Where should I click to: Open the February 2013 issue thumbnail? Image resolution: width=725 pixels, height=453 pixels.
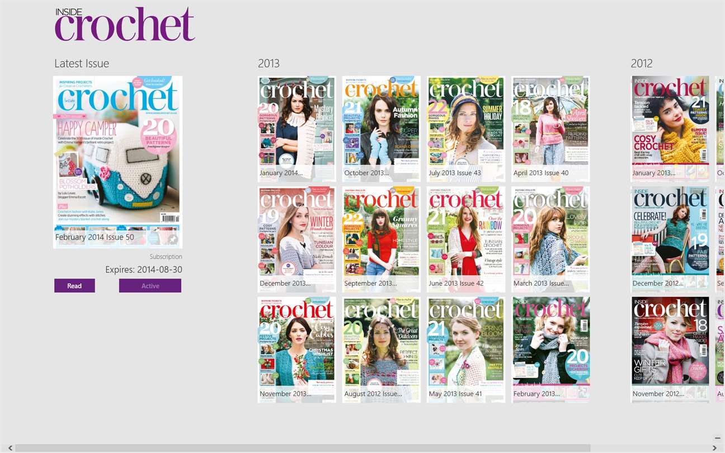550,350
